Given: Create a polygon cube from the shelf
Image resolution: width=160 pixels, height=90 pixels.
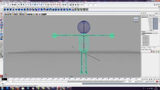Looking at the screenshot, I should [8, 9].
